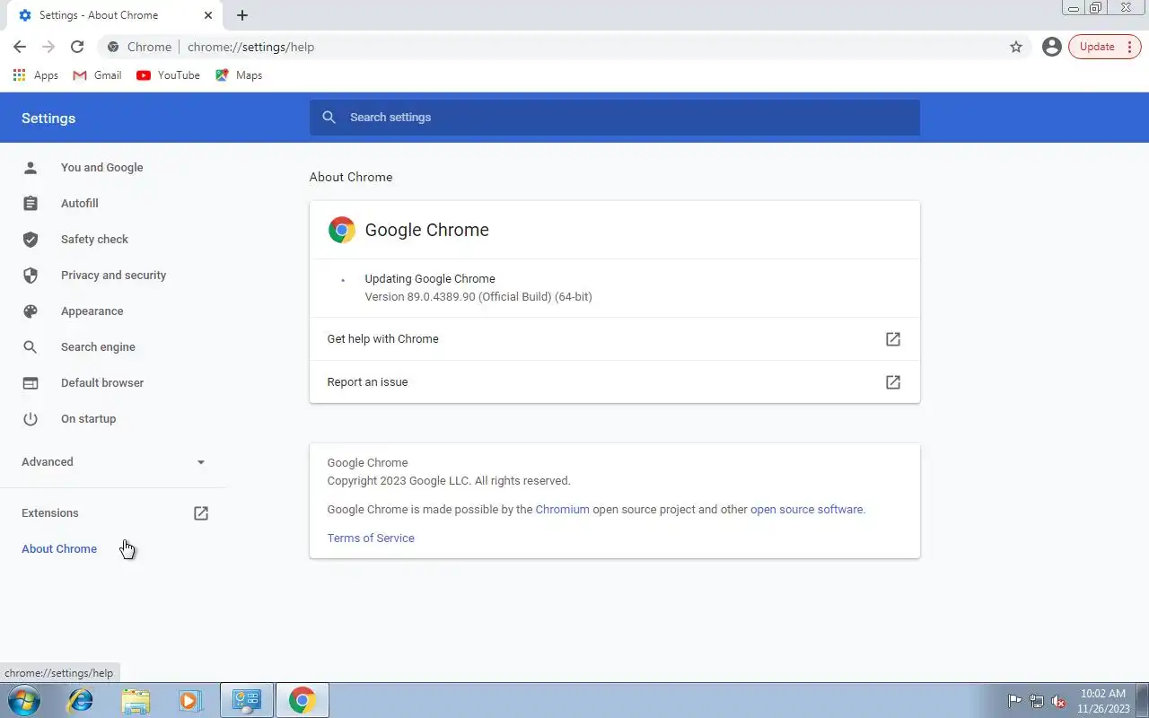Open the control panel taskbar window
Image resolution: width=1149 pixels, height=718 pixels.
(246, 700)
